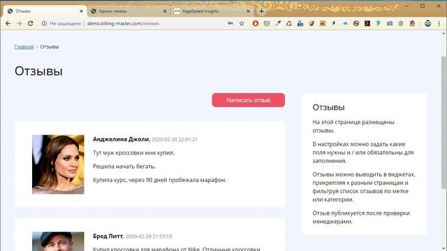Click Angelina Jolie's review photo

coord(58,165)
